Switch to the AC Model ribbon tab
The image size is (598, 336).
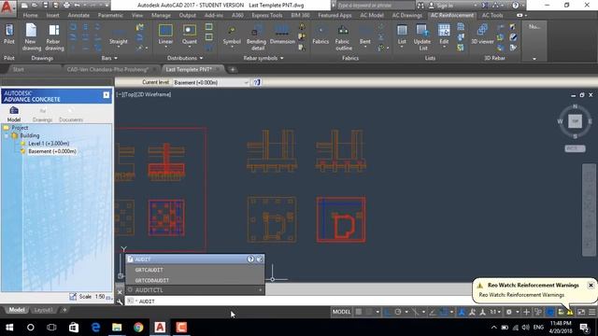pyautogui.click(x=372, y=15)
